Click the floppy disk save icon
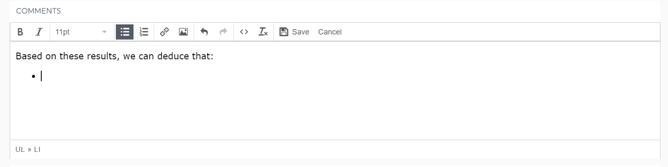 click(x=284, y=32)
